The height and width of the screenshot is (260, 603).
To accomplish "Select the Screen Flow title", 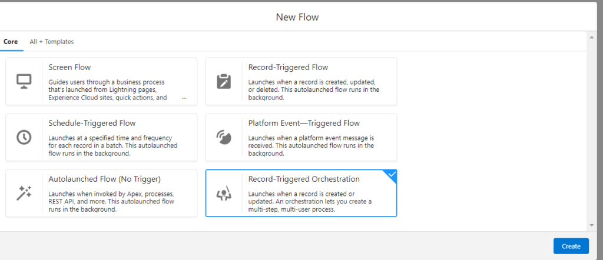I will (69, 67).
